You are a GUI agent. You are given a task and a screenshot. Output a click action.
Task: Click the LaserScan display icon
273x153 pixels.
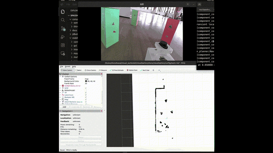63,95
